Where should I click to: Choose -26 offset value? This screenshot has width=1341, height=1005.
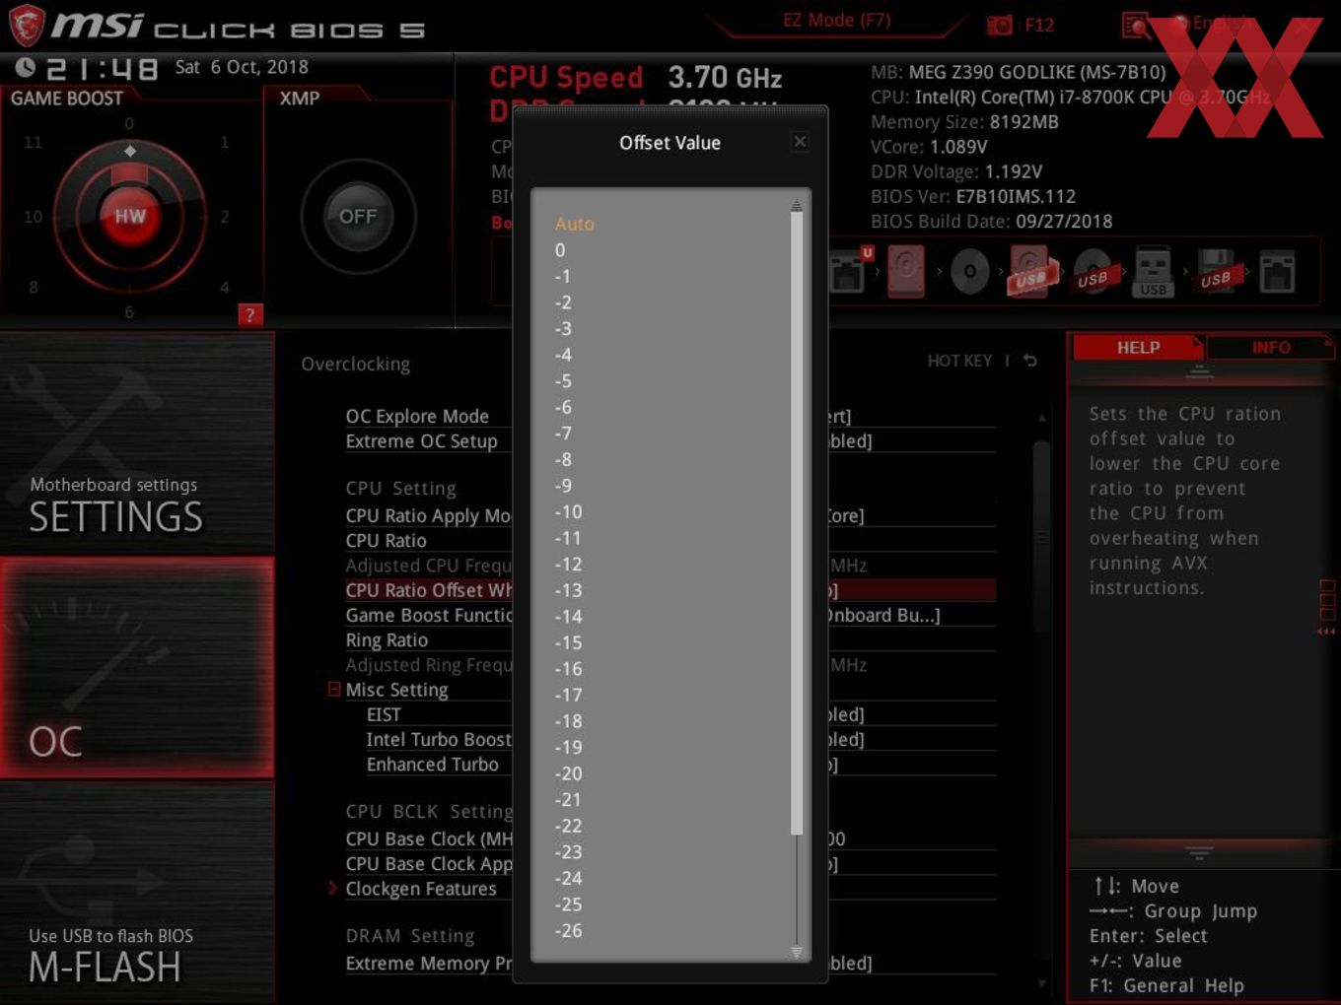coord(568,930)
